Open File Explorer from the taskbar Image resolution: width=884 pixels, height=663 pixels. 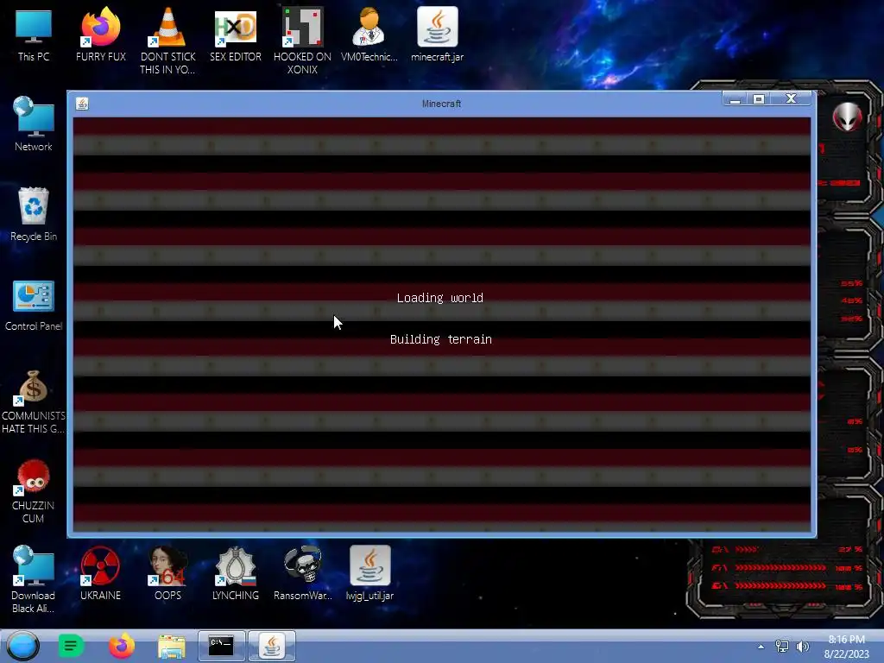point(172,647)
